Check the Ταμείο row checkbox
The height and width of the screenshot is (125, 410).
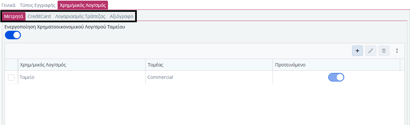point(11,78)
